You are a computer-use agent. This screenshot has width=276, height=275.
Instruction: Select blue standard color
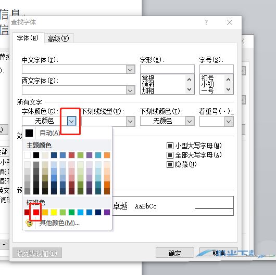[x=89, y=212]
